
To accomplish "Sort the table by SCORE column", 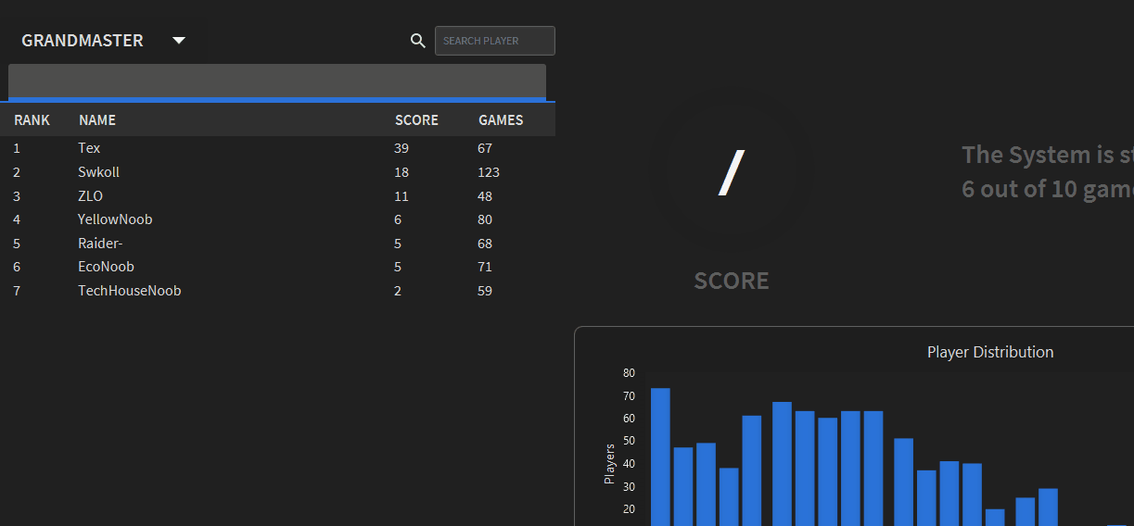I will (416, 120).
